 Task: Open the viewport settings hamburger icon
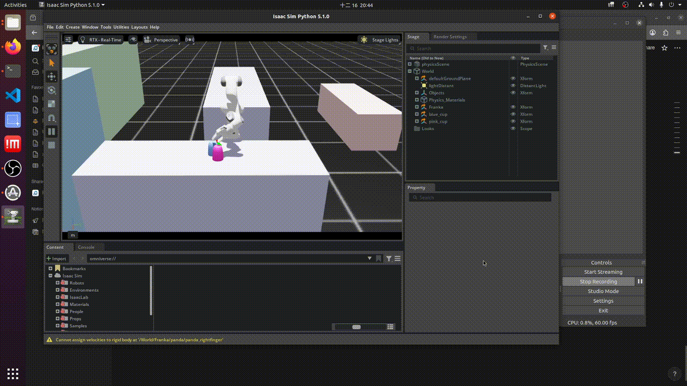[x=68, y=39]
